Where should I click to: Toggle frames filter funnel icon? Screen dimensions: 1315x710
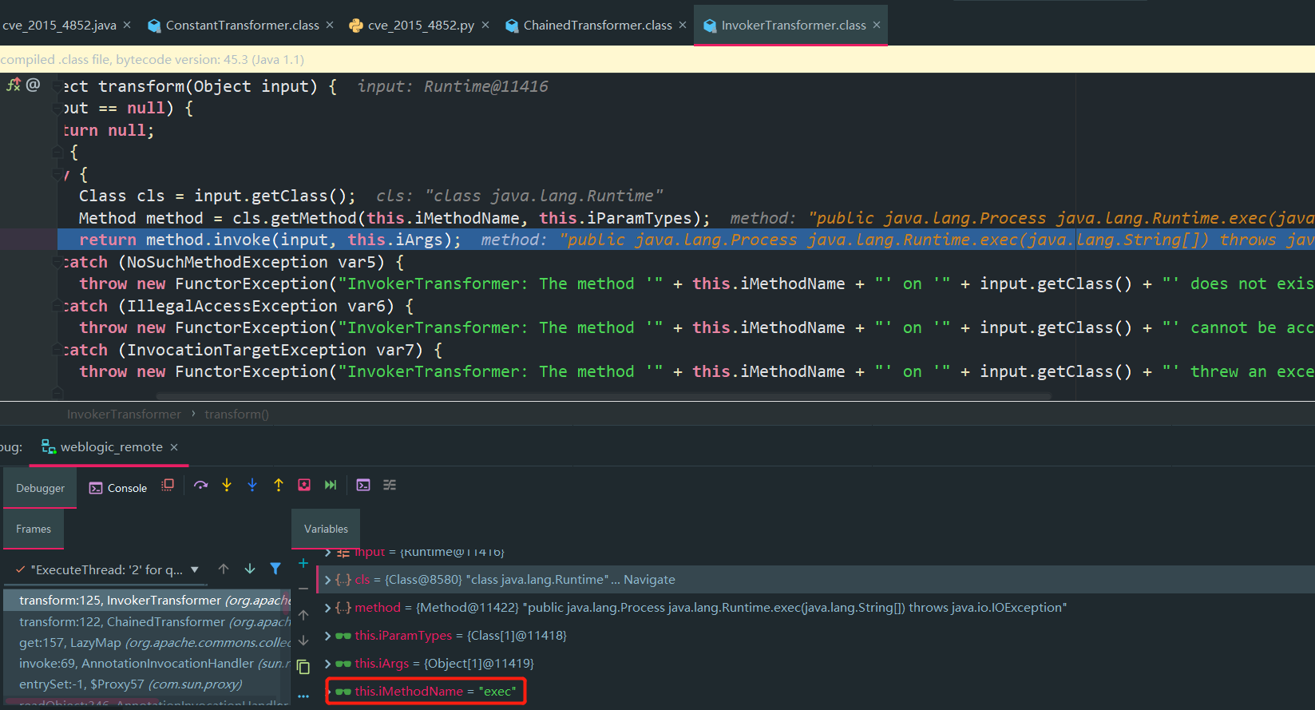pyautogui.click(x=275, y=569)
